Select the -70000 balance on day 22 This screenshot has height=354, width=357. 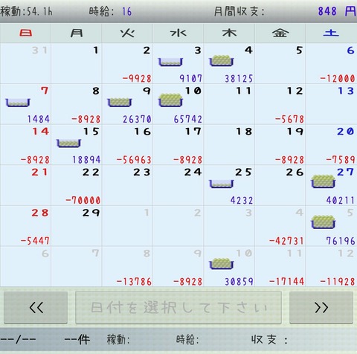[x=83, y=200]
